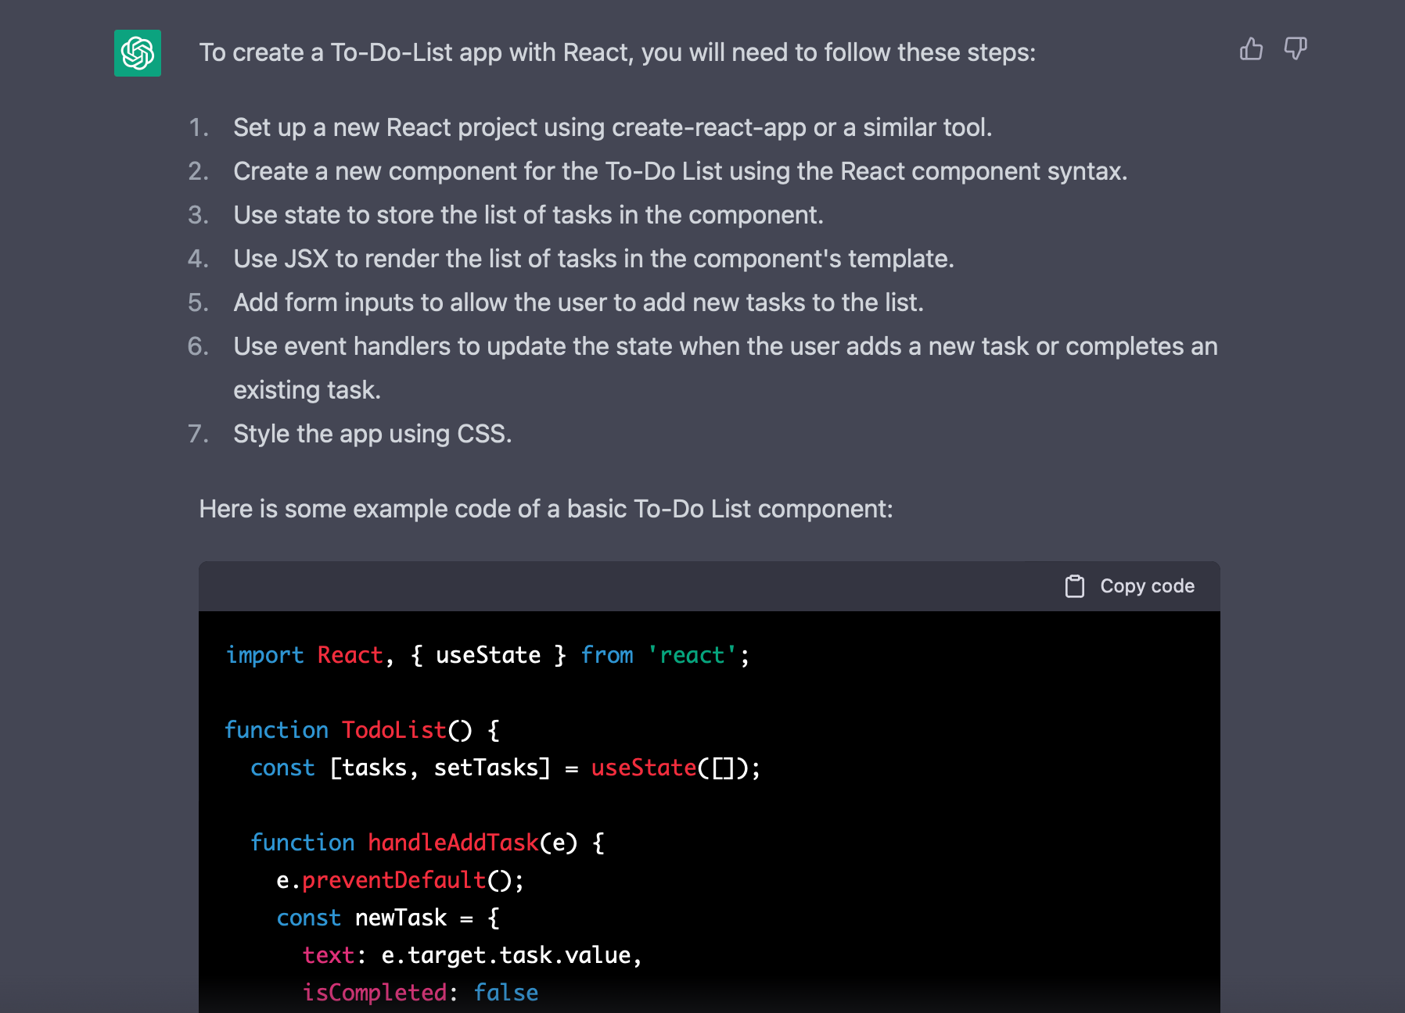This screenshot has width=1405, height=1013.
Task: Click step 6 about event handlers
Action: click(x=724, y=346)
